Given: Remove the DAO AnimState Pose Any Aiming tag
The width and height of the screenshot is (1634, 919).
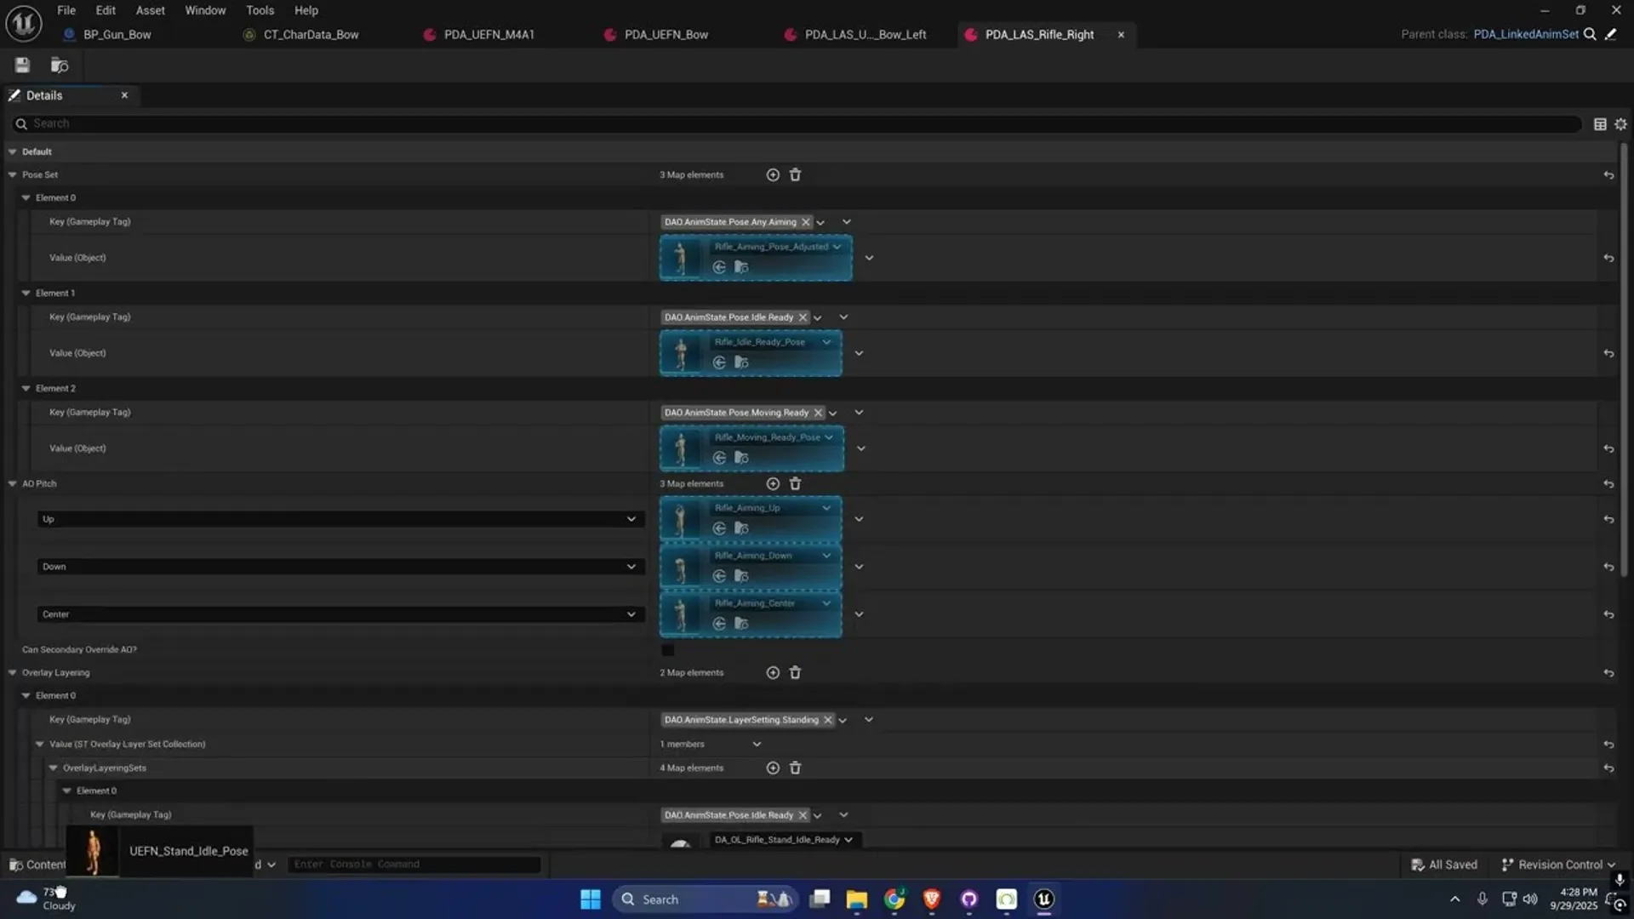Looking at the screenshot, I should click(x=806, y=222).
